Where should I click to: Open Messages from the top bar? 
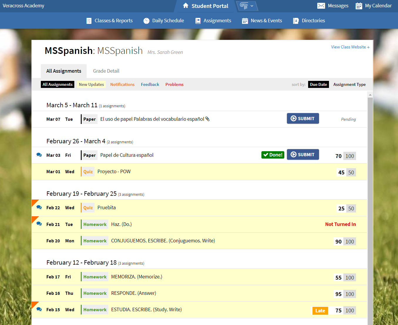[332, 6]
